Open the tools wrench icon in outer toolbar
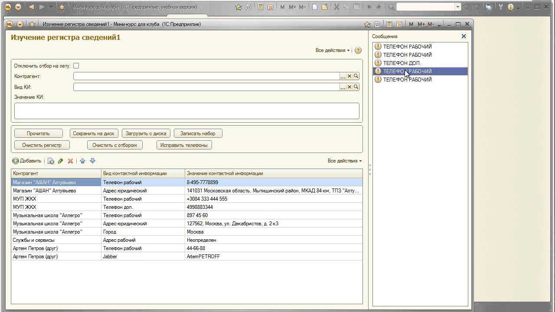 [x=501, y=7]
